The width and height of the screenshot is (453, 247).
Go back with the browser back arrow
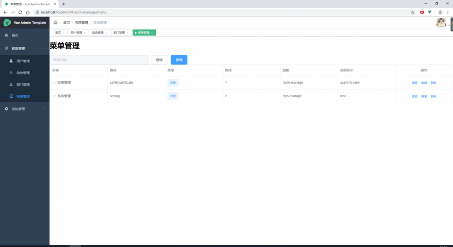click(x=5, y=12)
